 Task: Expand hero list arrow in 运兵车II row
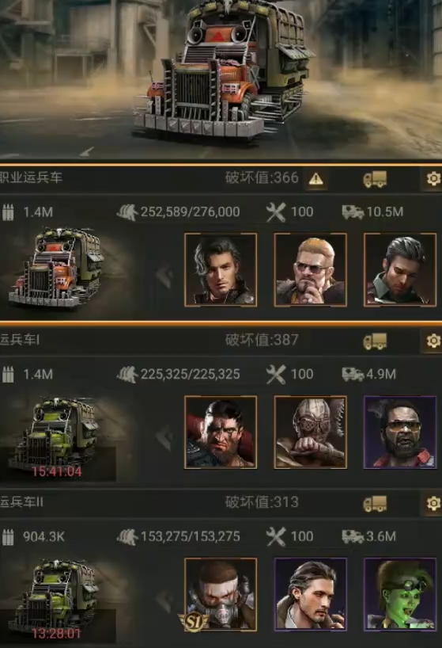165,600
